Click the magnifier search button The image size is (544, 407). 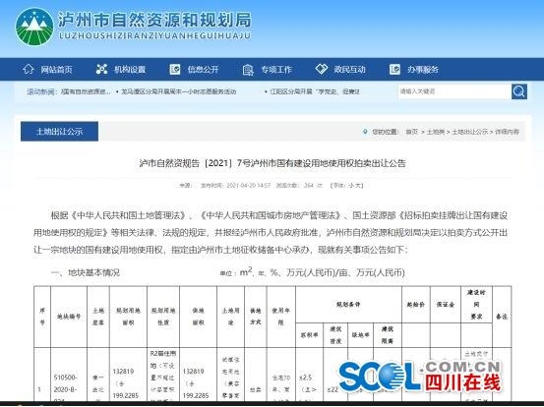519,91
